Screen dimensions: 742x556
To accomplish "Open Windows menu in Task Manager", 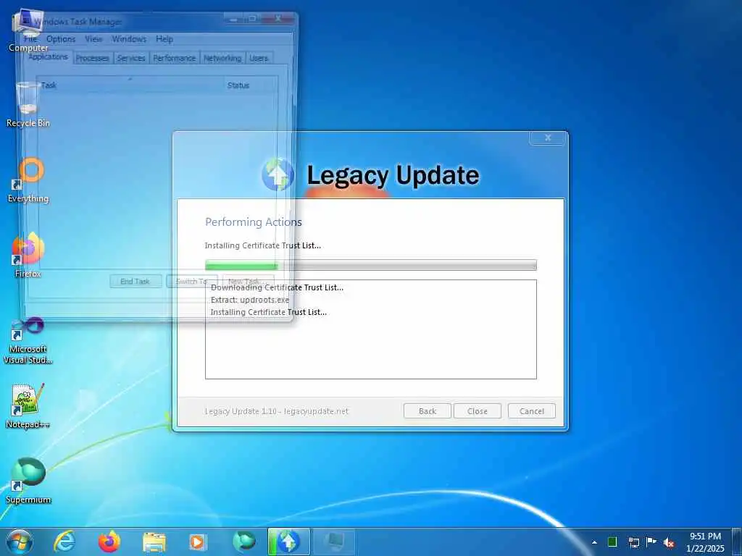I will coord(129,39).
